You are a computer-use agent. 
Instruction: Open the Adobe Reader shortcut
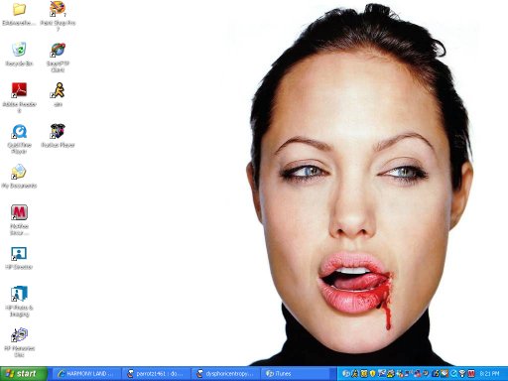click(x=19, y=90)
